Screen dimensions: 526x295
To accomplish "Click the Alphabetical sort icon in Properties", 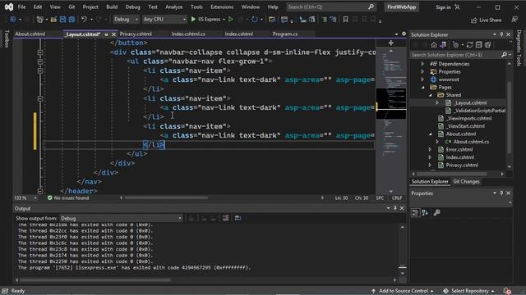I will click(425, 212).
